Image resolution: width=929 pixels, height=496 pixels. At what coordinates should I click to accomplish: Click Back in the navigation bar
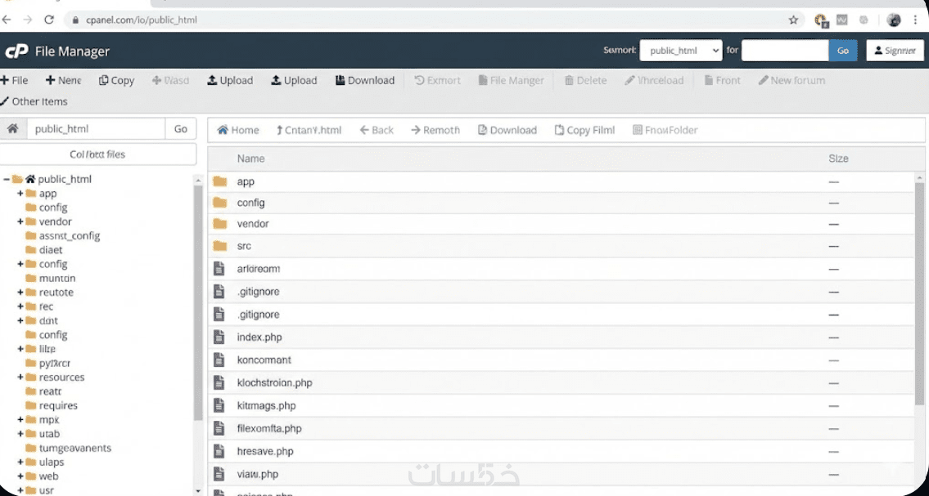click(x=377, y=130)
